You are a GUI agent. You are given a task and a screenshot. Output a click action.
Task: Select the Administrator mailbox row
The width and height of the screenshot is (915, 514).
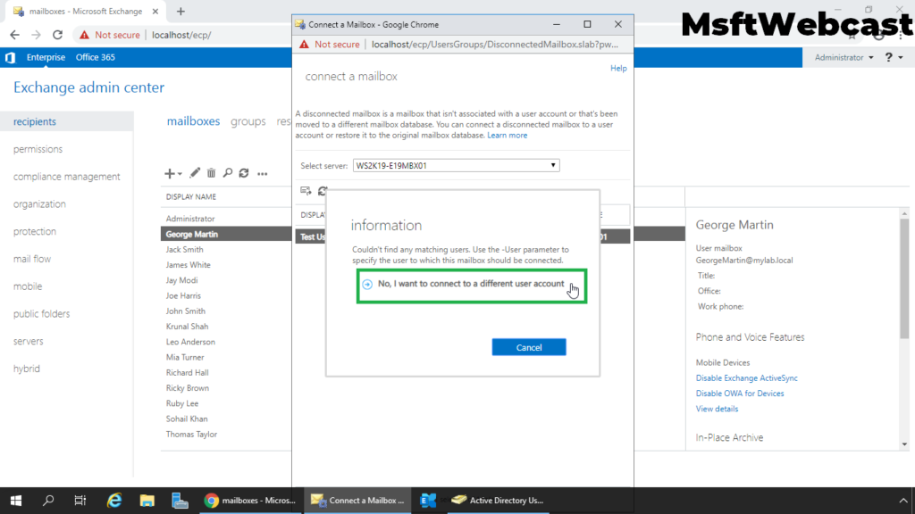point(226,219)
